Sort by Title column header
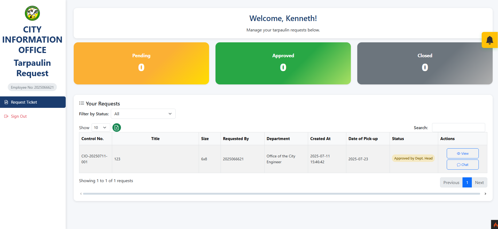498x229 pixels. (x=155, y=138)
